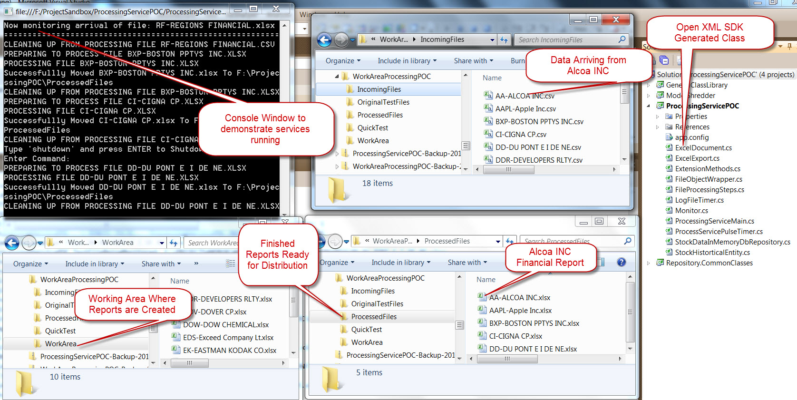This screenshot has width=797, height=400.
Task: Open Organize dropdown in WorkArea window
Action: pyautogui.click(x=30, y=264)
